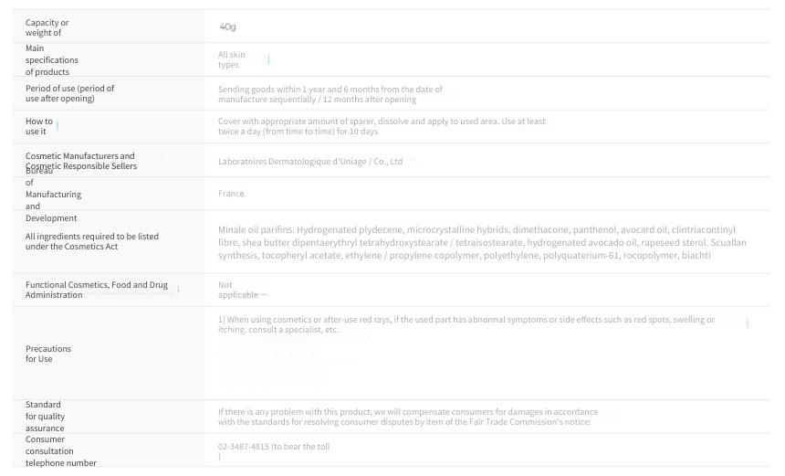
Task: Click the period of use description text
Action: (330, 94)
